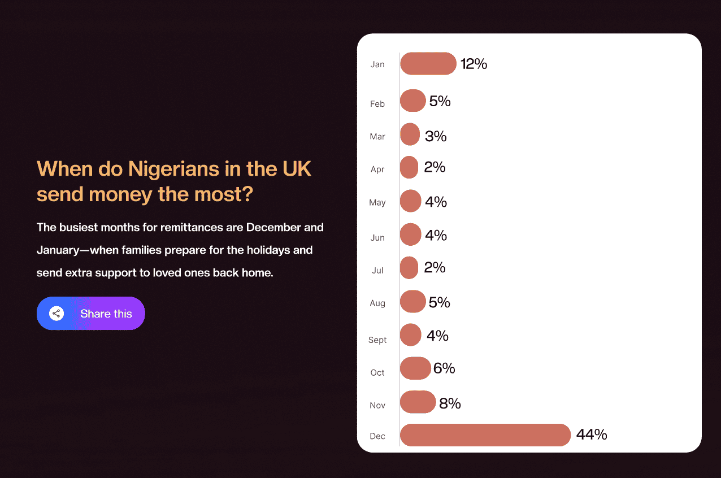Click the 44% value label
Viewport: 721px width, 478px height.
pos(592,434)
